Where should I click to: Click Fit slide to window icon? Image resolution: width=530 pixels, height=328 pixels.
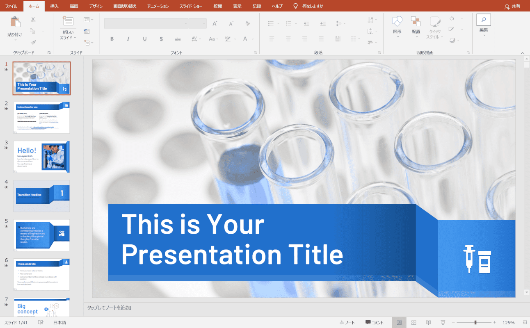point(525,323)
